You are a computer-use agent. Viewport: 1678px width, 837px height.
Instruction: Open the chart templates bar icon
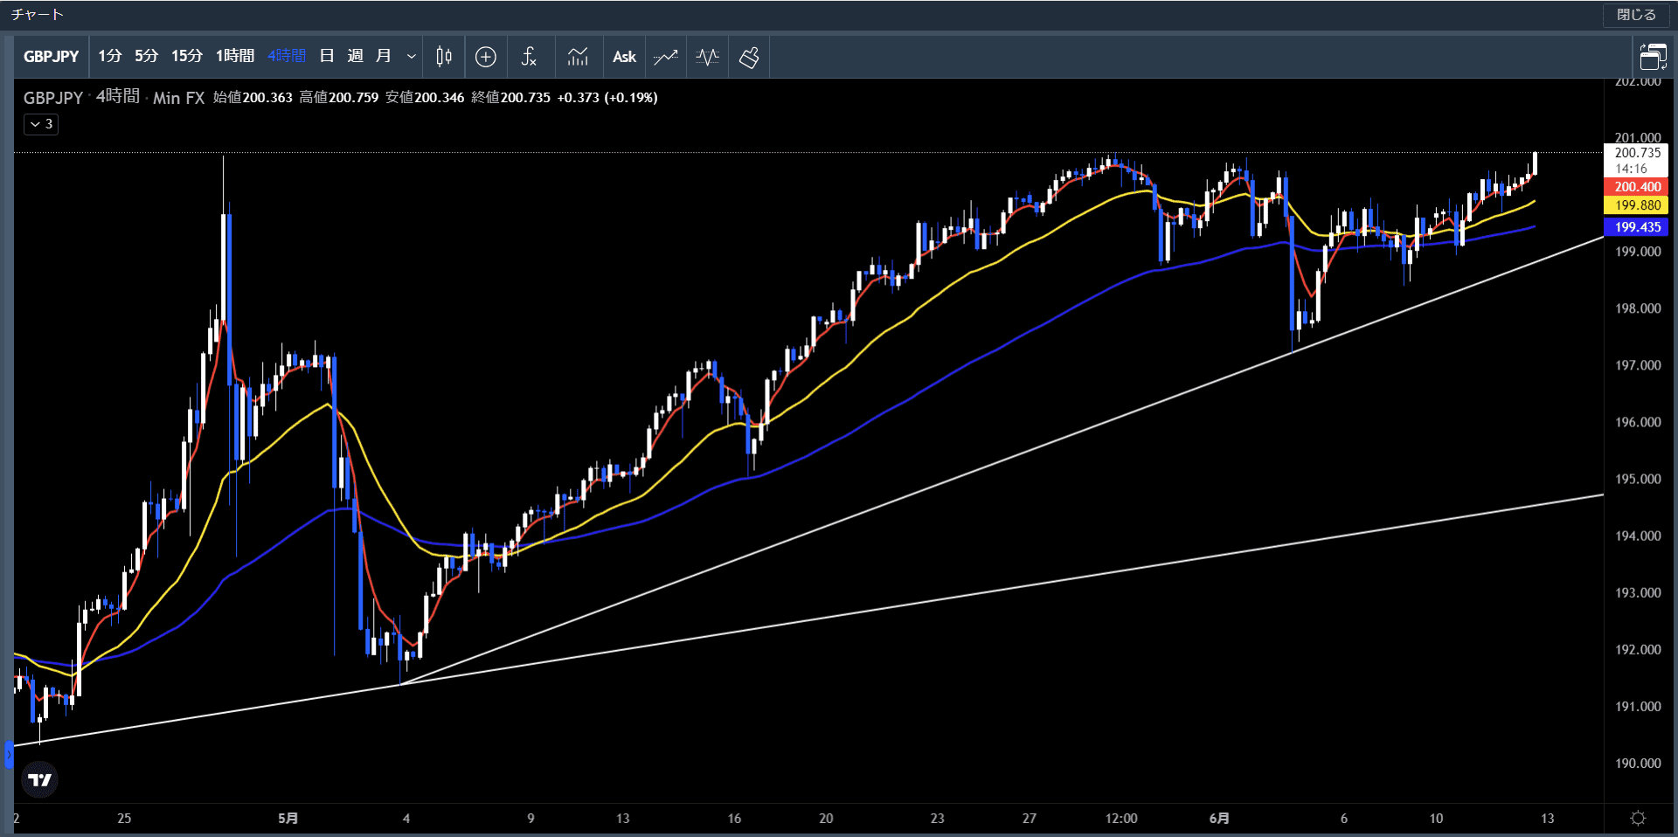[578, 57]
